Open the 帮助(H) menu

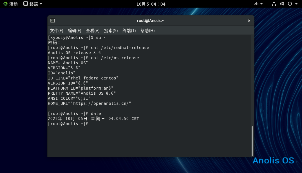tap(147, 31)
